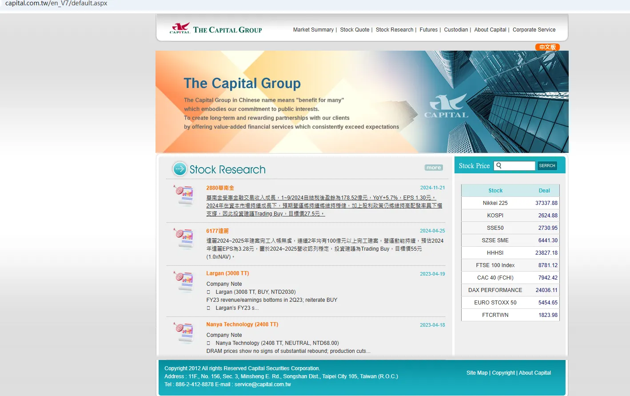Open the About Capital menu in header
This screenshot has height=396, width=630.
pos(490,30)
